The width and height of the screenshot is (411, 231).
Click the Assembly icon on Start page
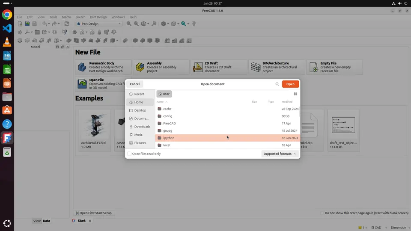tap(140, 67)
